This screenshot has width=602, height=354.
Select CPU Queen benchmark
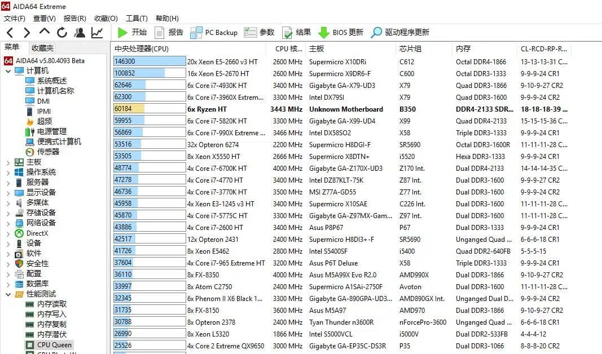coord(49,345)
